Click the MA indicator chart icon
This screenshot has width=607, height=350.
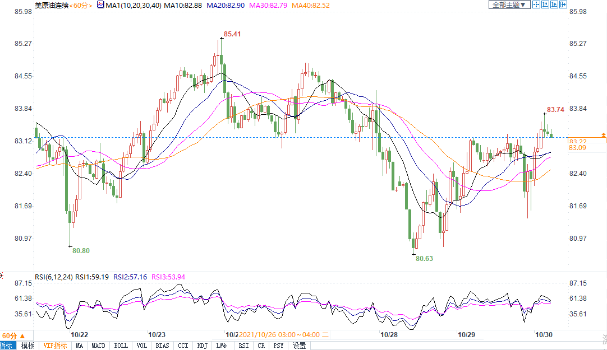tap(100, 4)
